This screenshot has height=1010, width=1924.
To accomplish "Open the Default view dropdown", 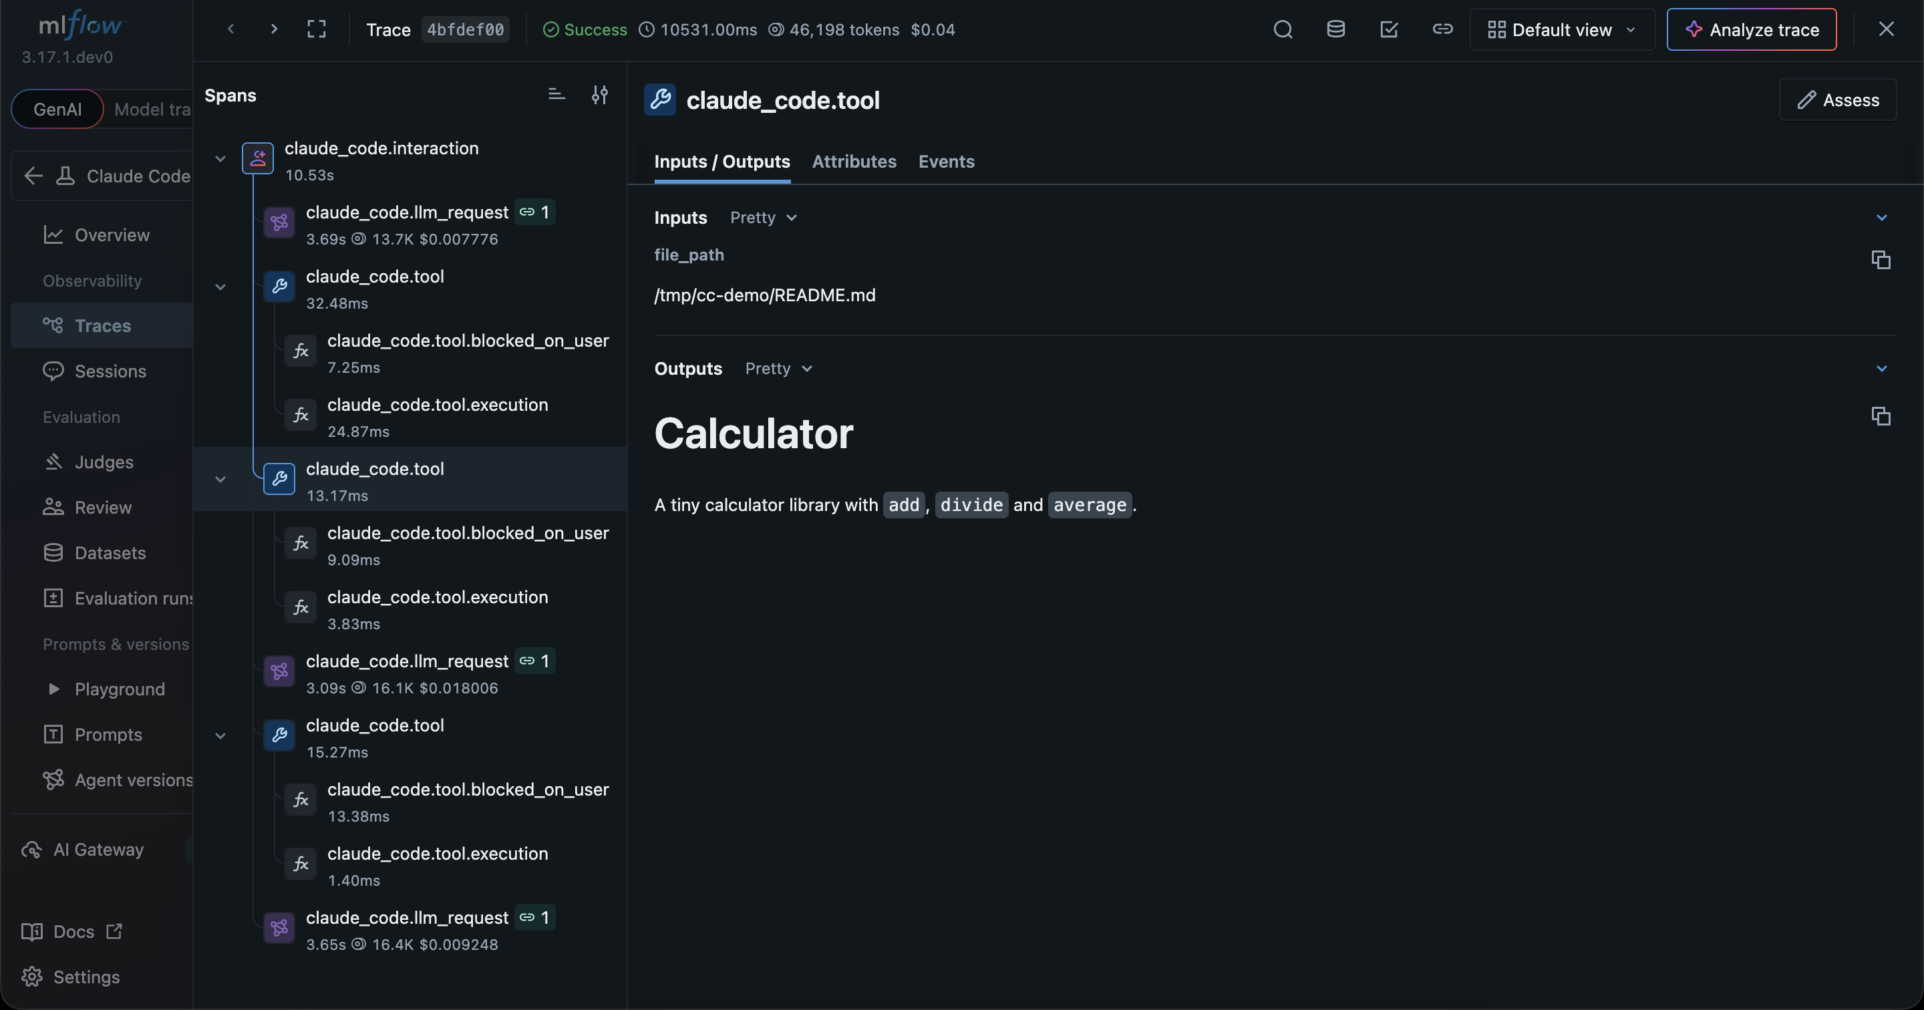I will 1563,30.
